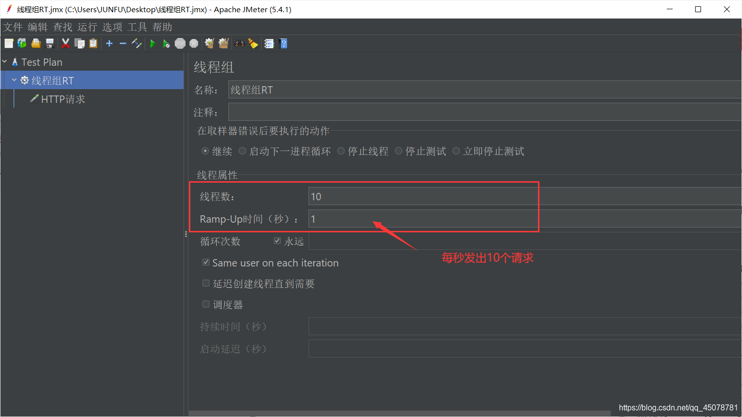Expand all tree nodes with plus icon

coord(109,43)
